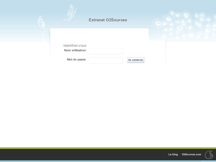This screenshot has width=216, height=162.
Task: Click the Identifiez-vous heading text
Action: (x=75, y=45)
